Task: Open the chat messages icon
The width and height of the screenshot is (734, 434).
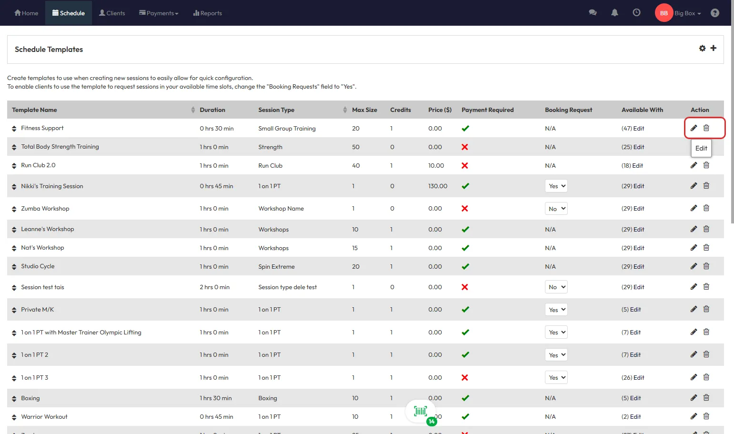Action: (593, 13)
